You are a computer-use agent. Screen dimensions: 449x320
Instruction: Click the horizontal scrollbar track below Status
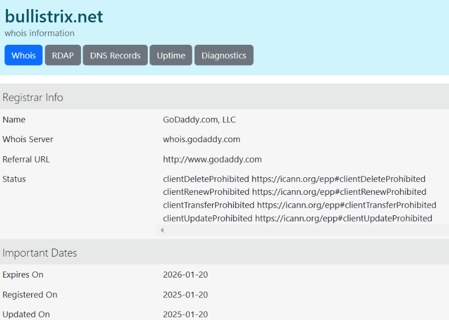pos(306,231)
